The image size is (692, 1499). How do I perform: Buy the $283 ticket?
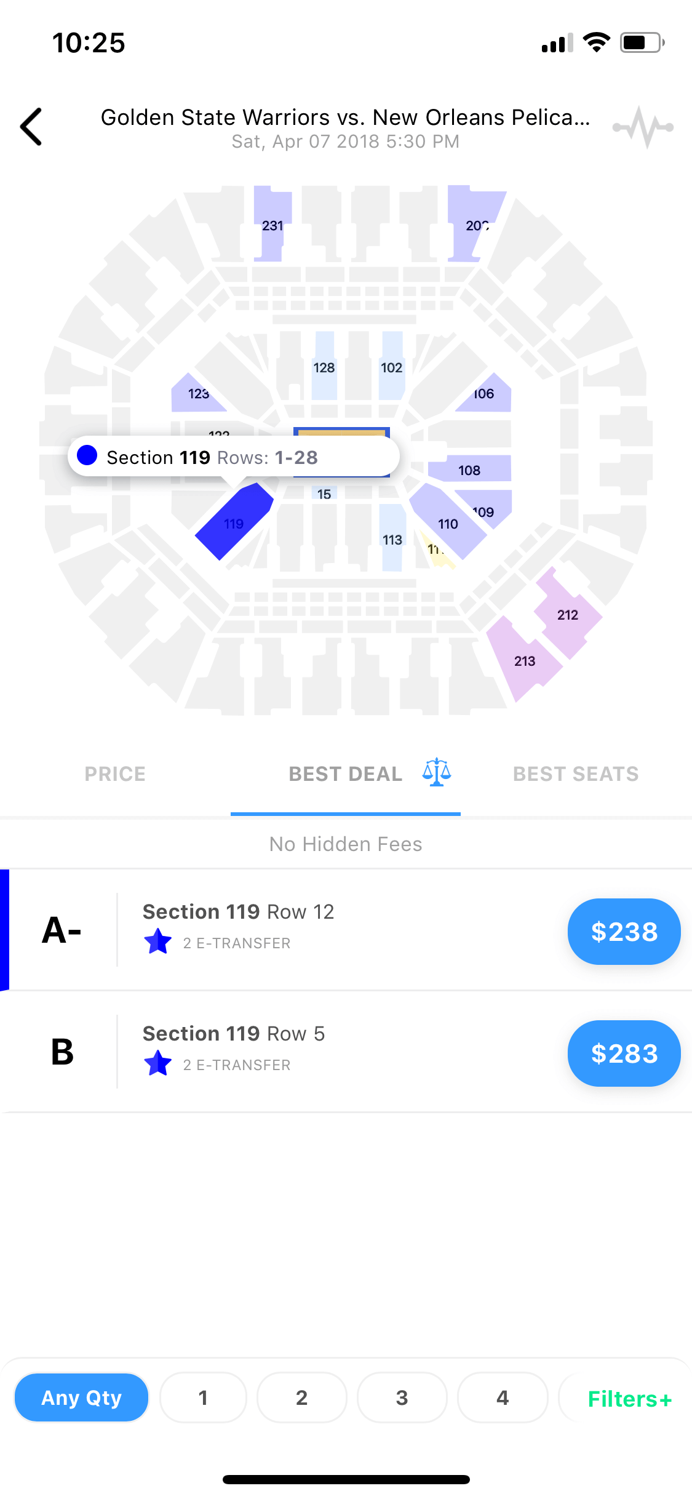coord(624,1053)
